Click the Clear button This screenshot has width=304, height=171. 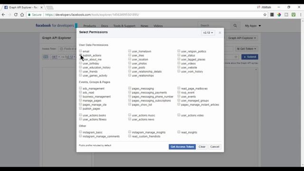pos(202,147)
